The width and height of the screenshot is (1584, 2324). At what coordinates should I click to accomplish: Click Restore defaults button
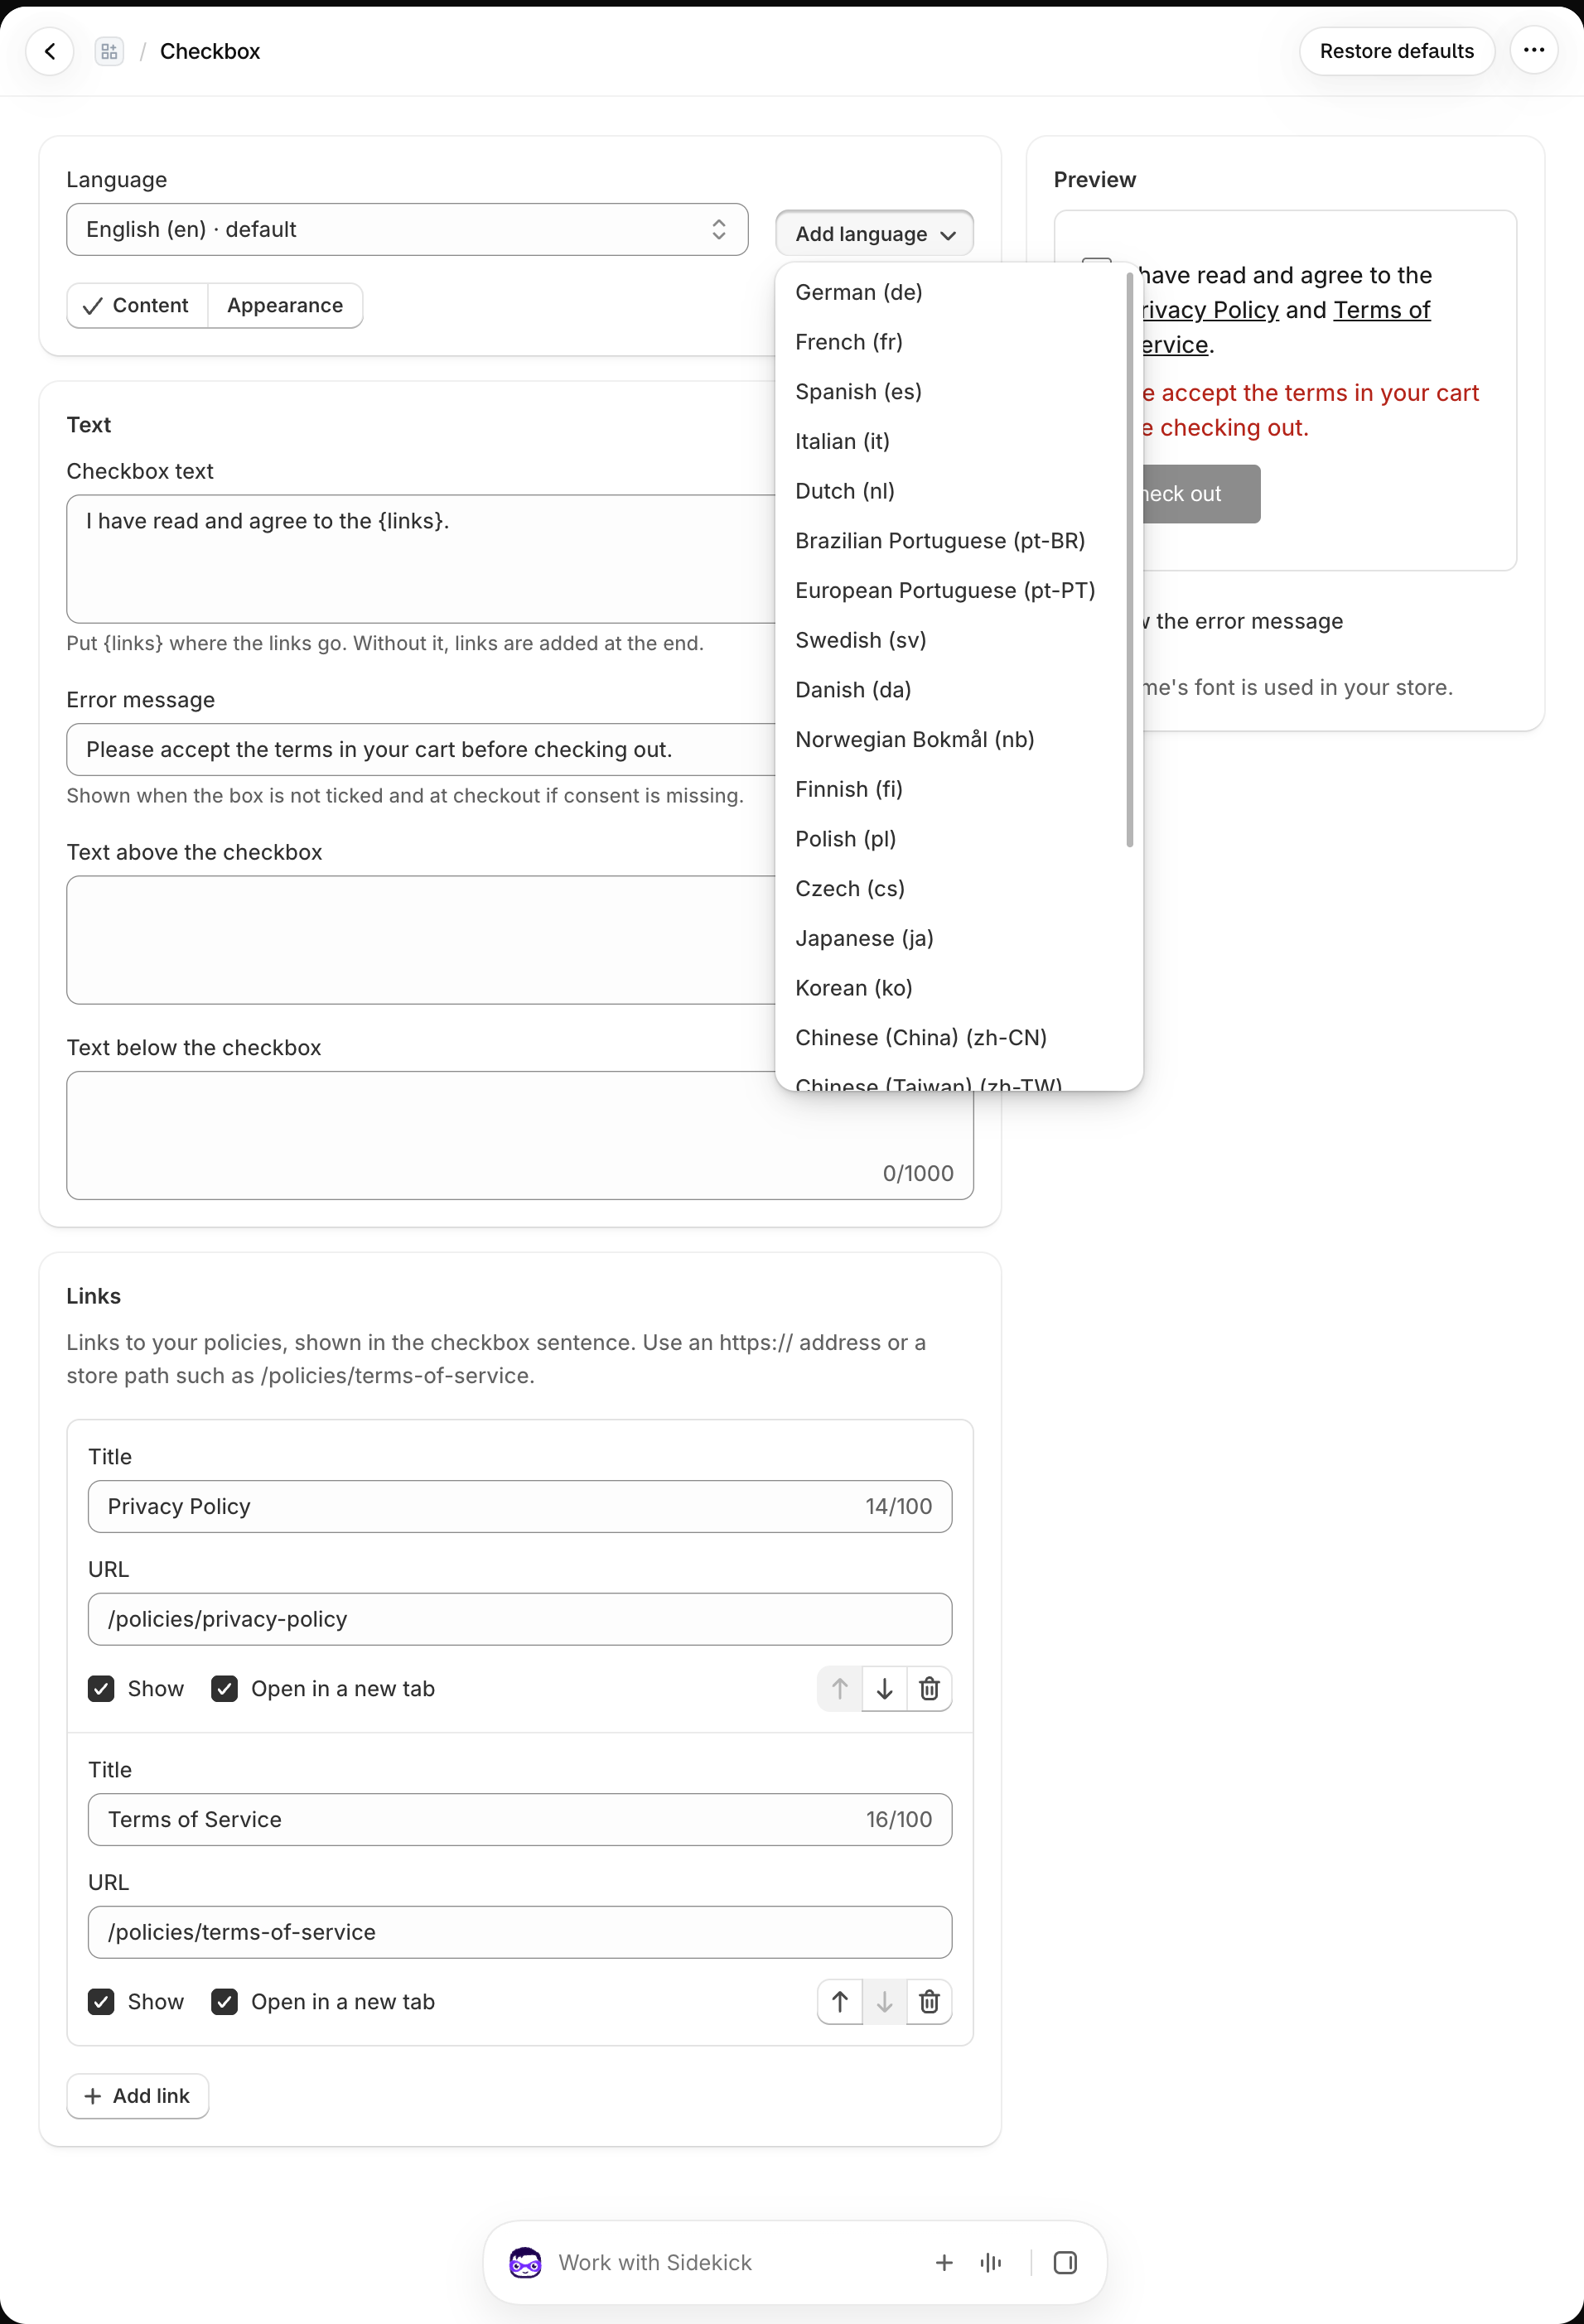pyautogui.click(x=1396, y=51)
